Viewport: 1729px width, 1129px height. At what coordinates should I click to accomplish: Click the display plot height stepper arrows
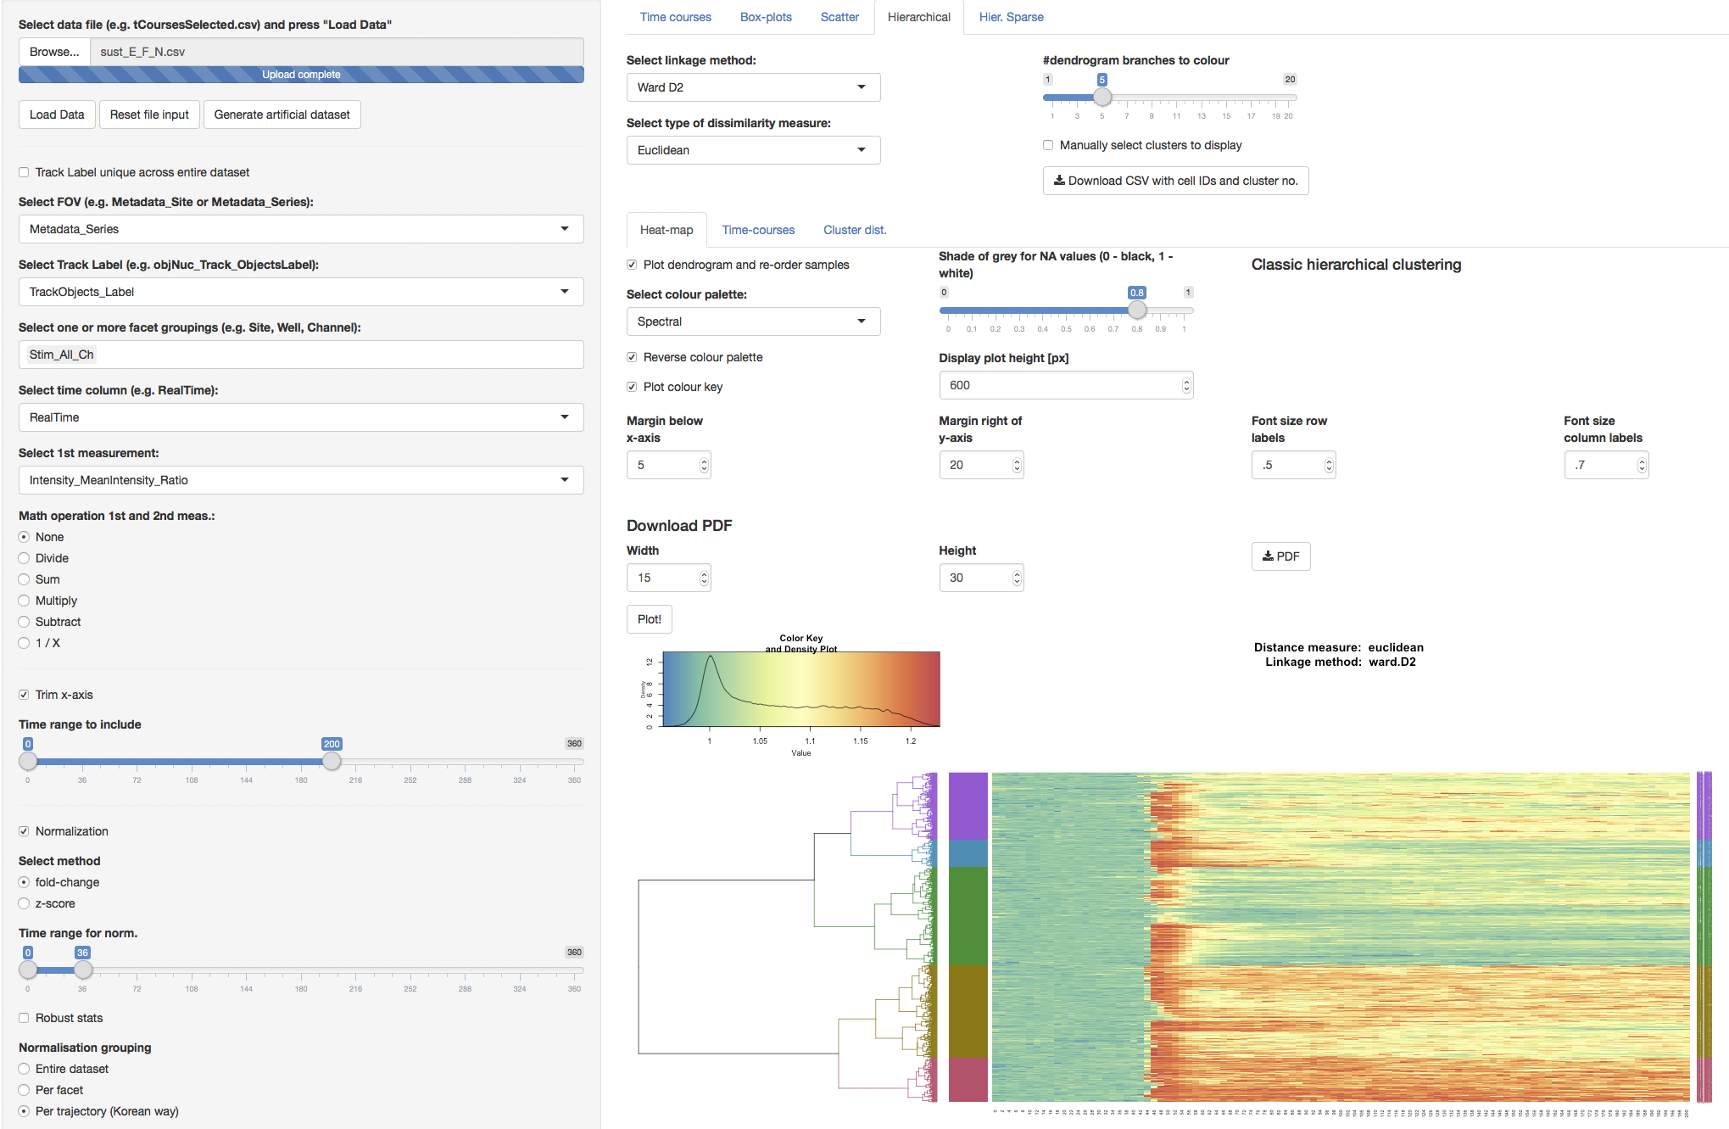point(1185,386)
